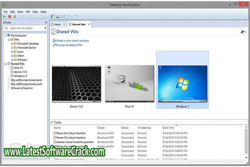Sort tasks by the Name column header
The width and height of the screenshot is (250, 167).
click(x=57, y=128)
